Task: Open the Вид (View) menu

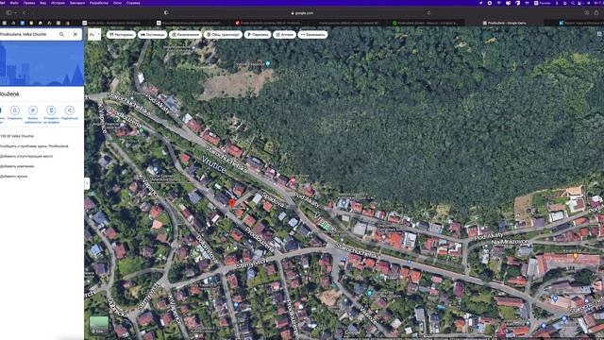Action: click(43, 3)
